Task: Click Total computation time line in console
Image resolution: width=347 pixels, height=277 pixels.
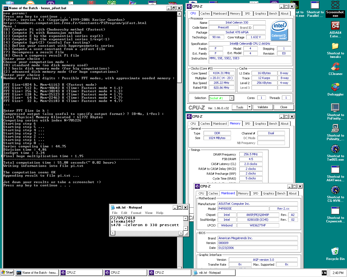Action: 60,163
